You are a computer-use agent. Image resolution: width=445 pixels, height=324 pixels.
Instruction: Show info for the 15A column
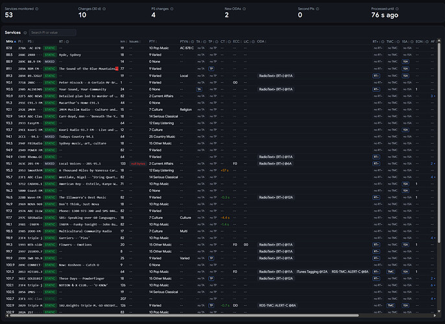(x=412, y=41)
